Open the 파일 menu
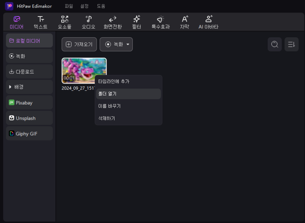Screen dimensions: 305x223 (69, 6)
